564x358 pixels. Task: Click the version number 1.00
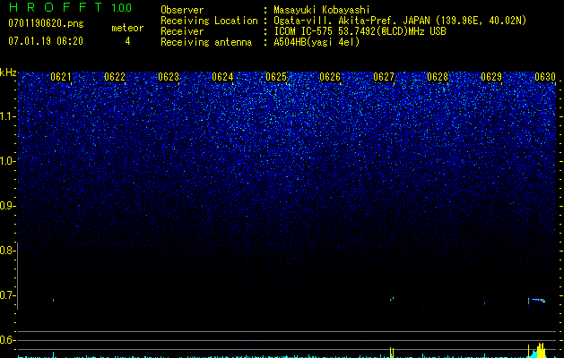click(x=122, y=7)
